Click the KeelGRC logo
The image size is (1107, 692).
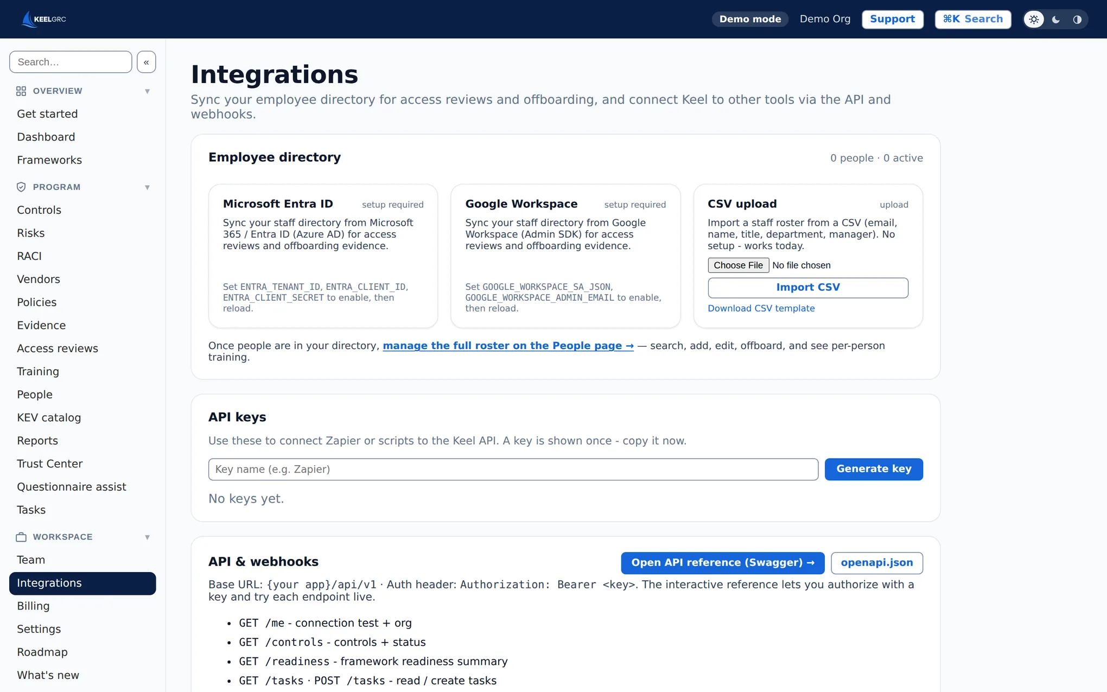[x=43, y=19]
